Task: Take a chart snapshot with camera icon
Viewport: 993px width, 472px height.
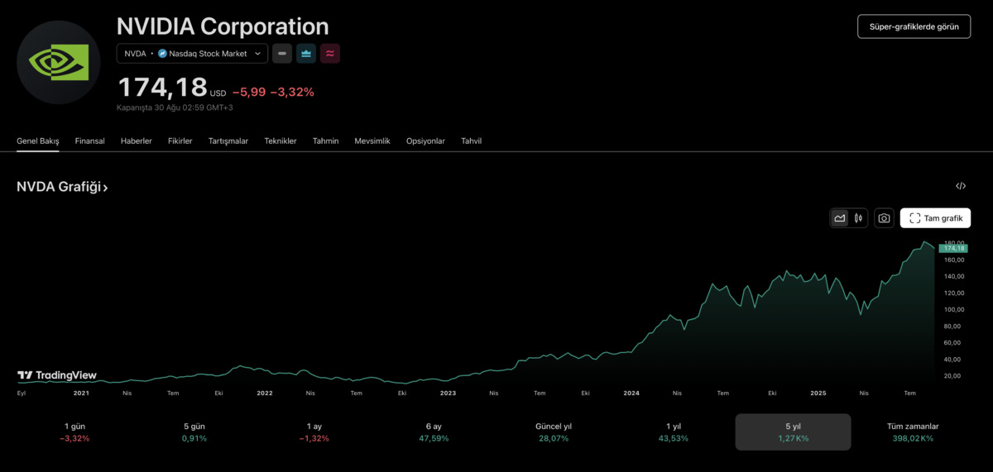Action: [x=884, y=218]
